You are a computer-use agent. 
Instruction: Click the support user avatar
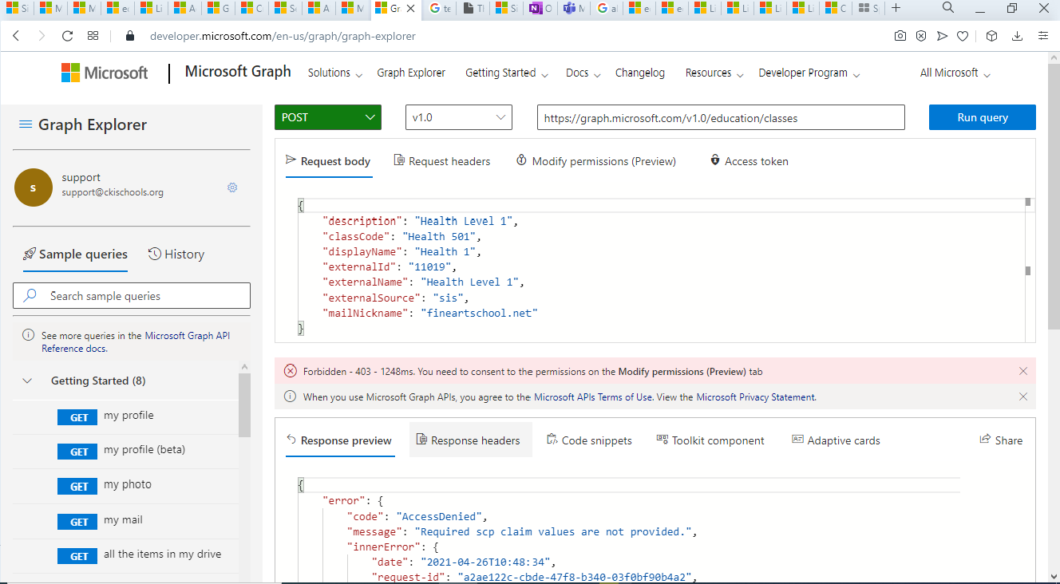33,187
